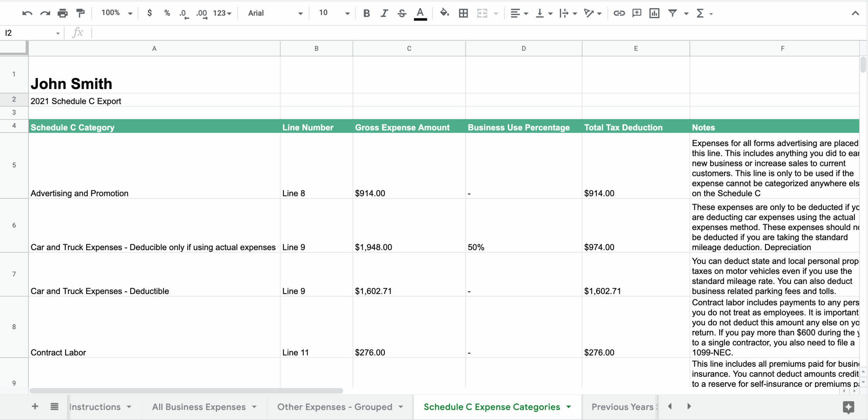Open the Arial font dropdown

click(x=275, y=13)
